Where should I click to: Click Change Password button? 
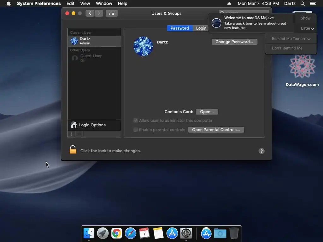tap(234, 42)
